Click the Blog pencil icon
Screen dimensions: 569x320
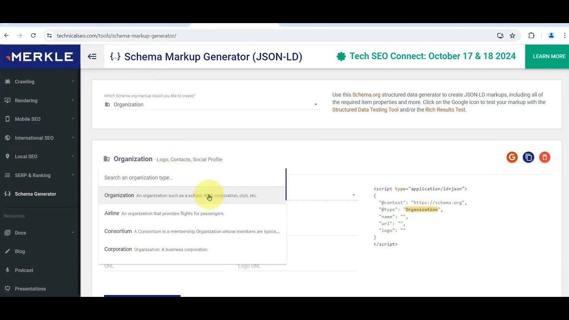point(7,252)
